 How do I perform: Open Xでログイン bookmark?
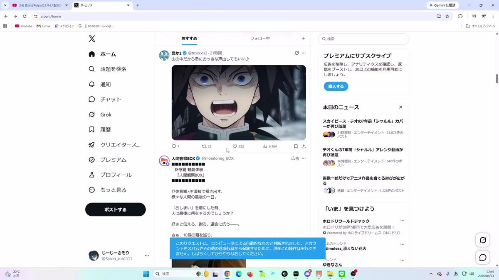point(64,26)
